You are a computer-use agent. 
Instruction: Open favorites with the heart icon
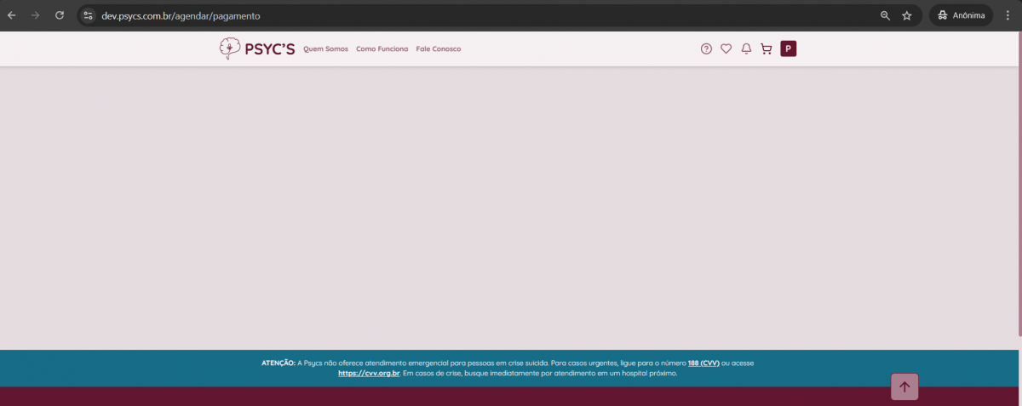(x=726, y=49)
